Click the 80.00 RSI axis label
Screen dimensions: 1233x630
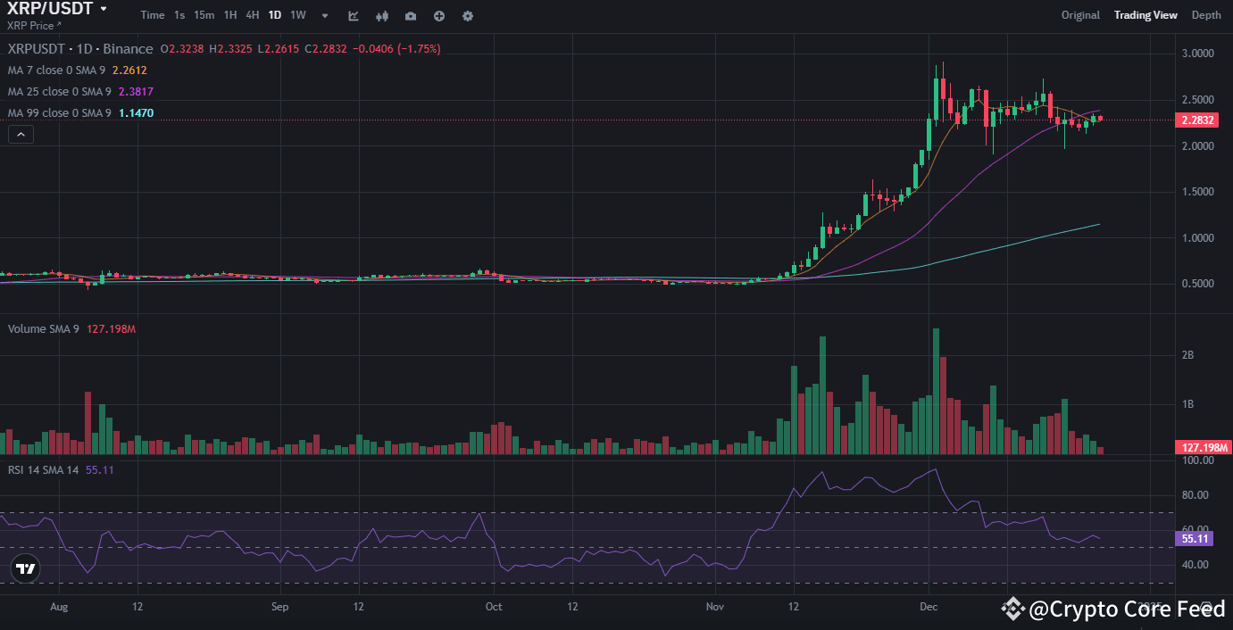[x=1195, y=495]
